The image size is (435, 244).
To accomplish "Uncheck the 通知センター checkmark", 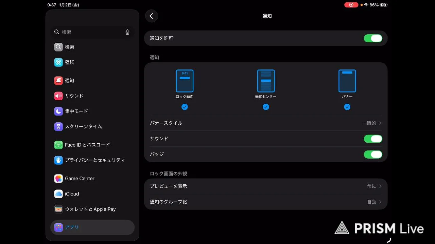I will (x=266, y=107).
